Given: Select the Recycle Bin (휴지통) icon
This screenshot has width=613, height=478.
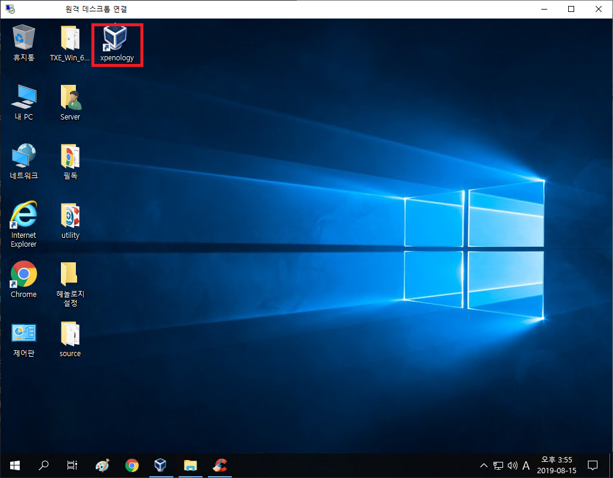Looking at the screenshot, I should [24, 43].
